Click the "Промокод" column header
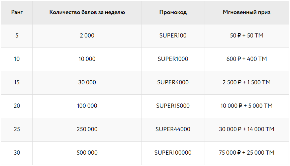290x166 pixels. [173, 12]
